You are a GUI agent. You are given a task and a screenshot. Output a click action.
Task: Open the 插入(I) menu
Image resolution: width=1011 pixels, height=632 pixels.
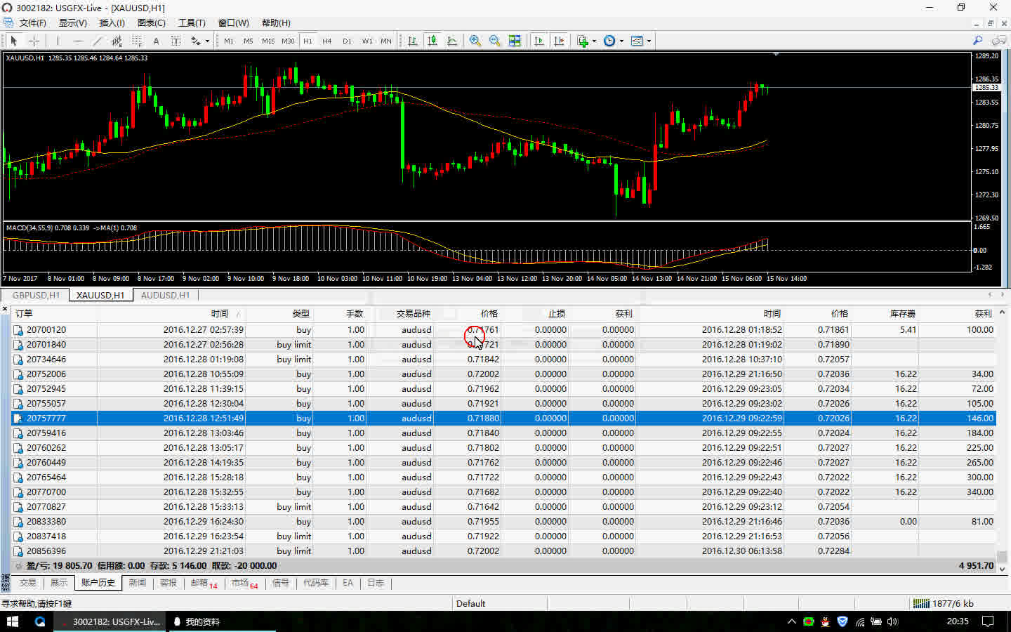click(112, 23)
